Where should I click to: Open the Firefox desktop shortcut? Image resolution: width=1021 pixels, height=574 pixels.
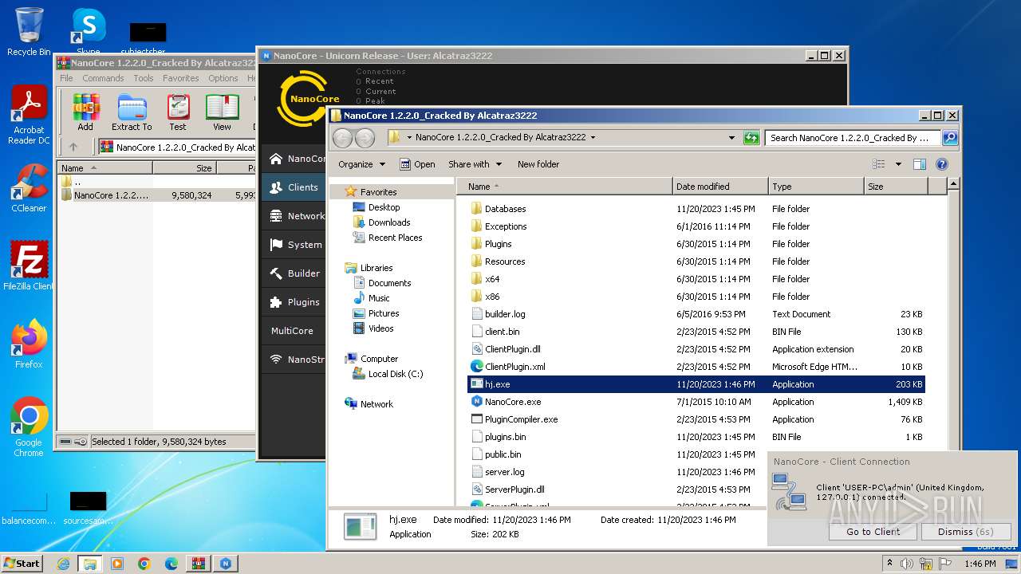click(x=29, y=344)
